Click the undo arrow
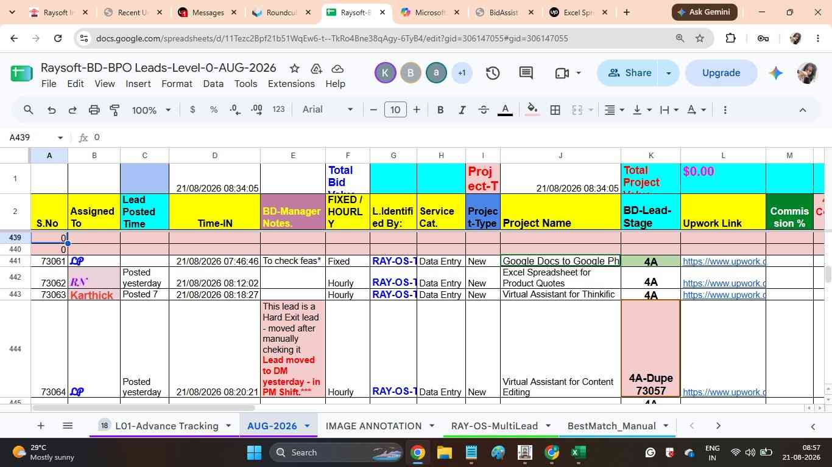Viewport: 832px width, 467px height. [x=52, y=110]
